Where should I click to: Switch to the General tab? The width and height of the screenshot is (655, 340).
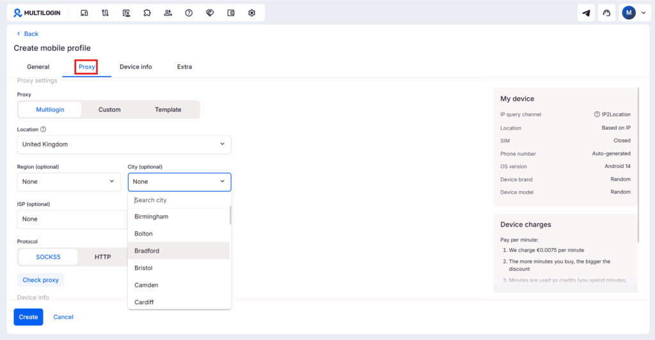[38, 66]
